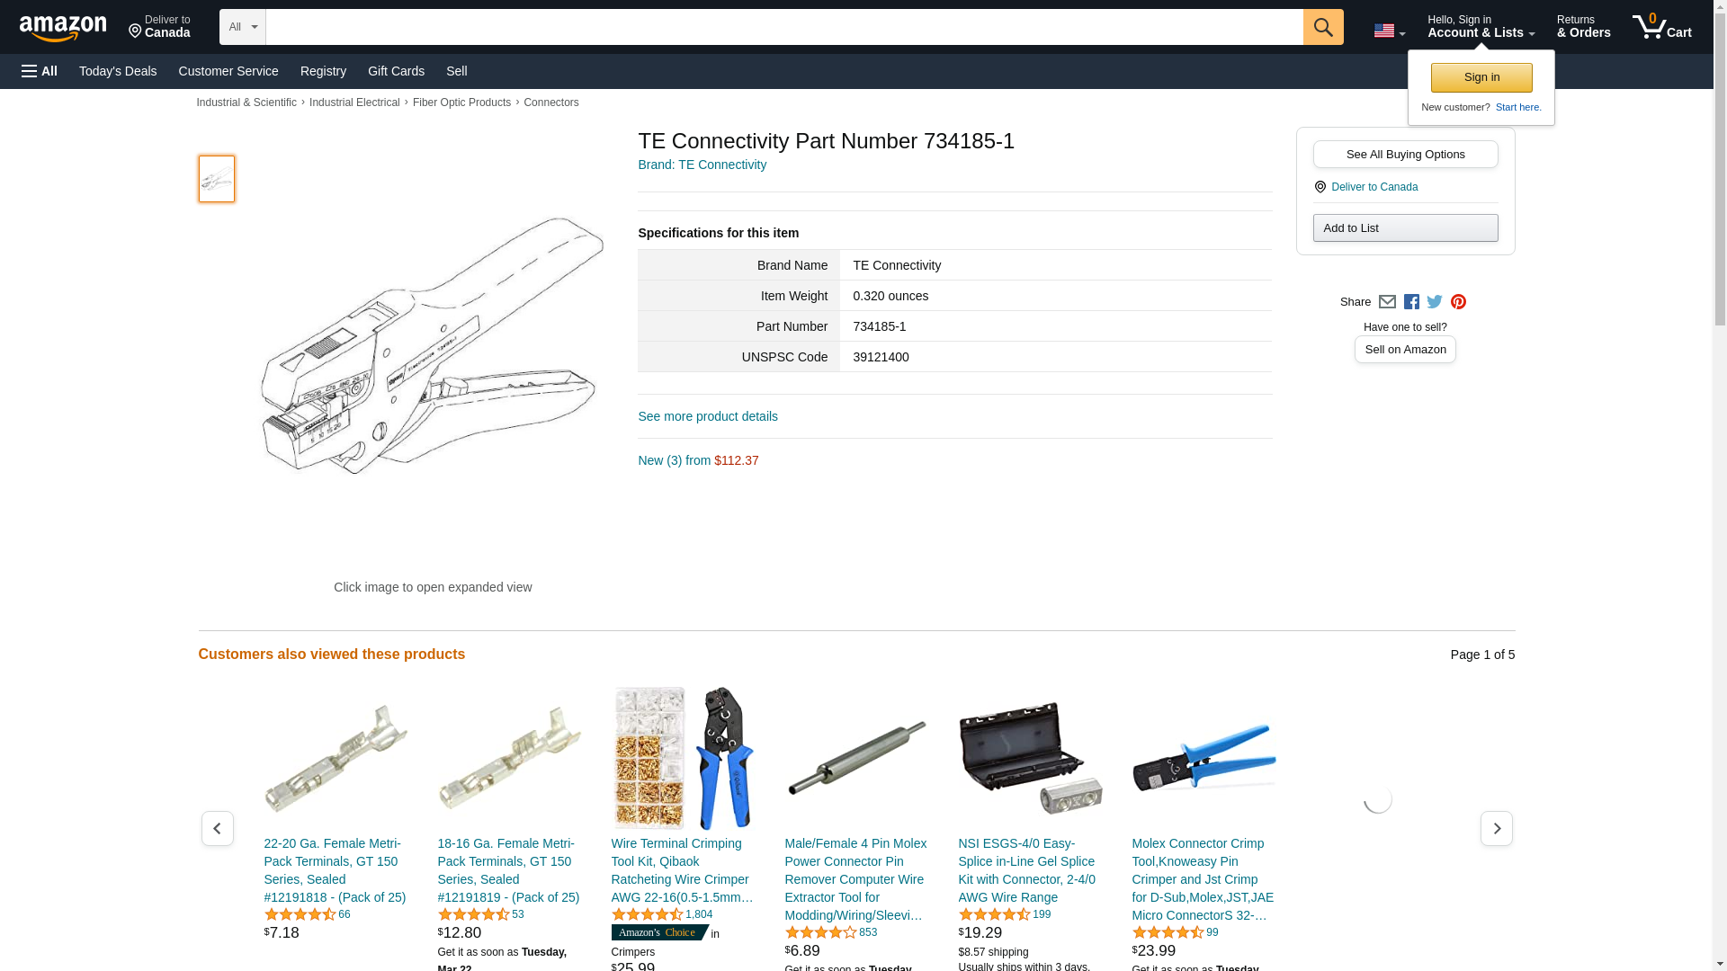This screenshot has width=1727, height=971.
Task: Expand the Add to List dropdown
Action: tap(1405, 227)
